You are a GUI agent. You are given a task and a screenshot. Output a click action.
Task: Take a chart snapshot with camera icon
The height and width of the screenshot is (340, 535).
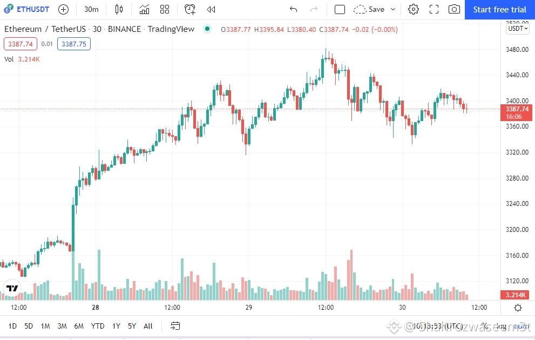[454, 9]
